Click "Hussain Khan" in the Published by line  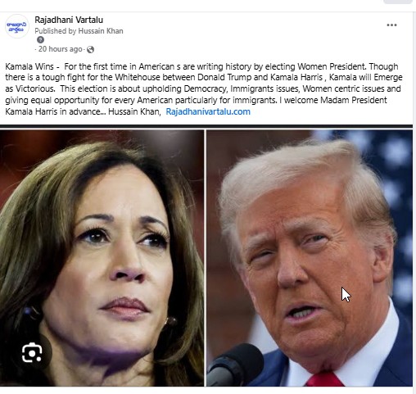point(101,31)
